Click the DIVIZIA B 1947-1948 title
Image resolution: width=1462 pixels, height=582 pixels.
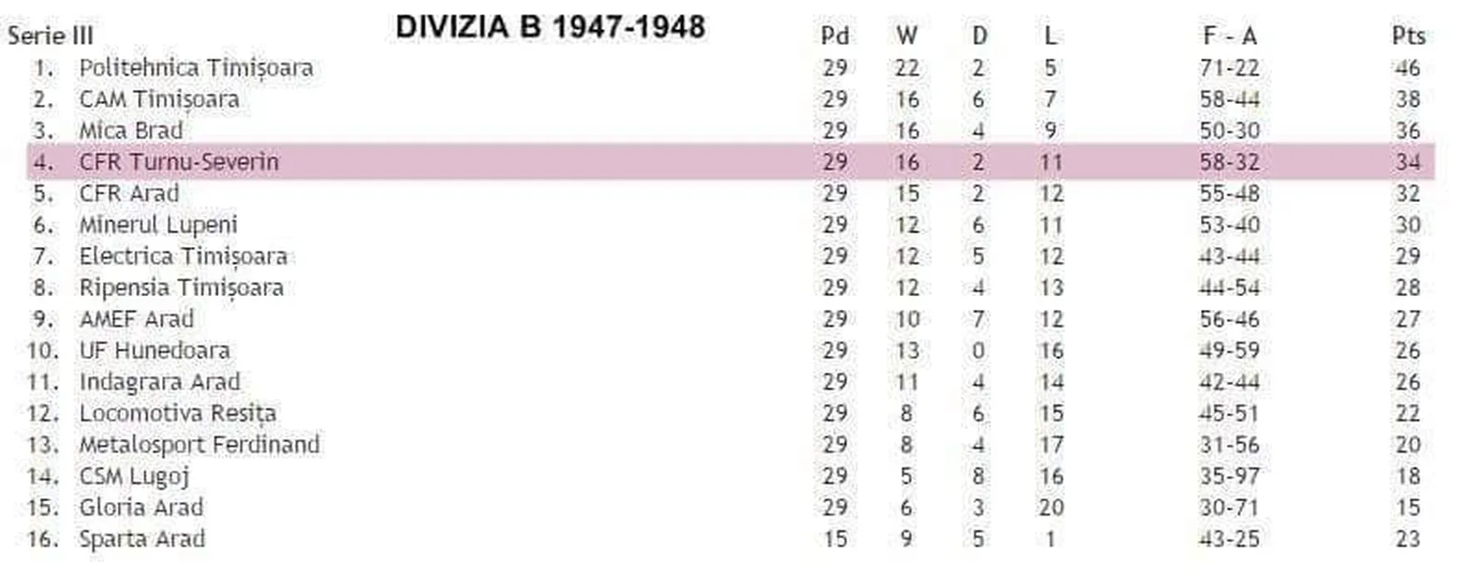(551, 27)
